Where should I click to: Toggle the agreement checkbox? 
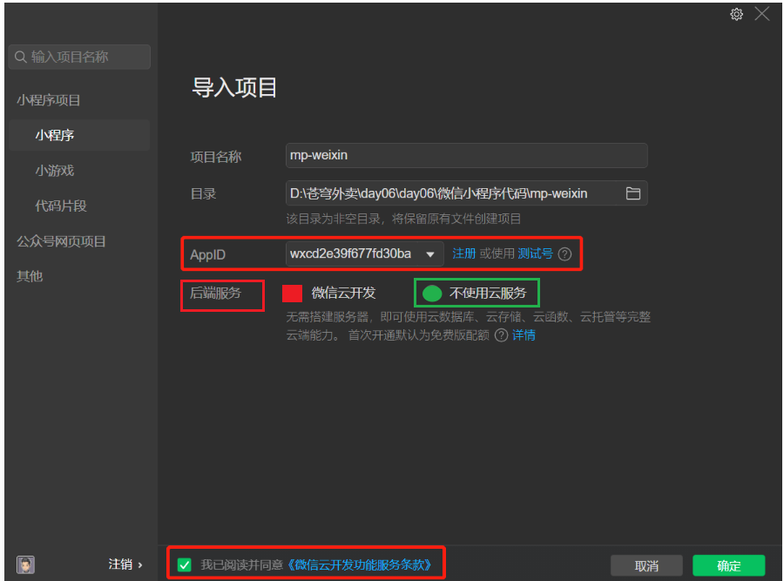(x=185, y=565)
